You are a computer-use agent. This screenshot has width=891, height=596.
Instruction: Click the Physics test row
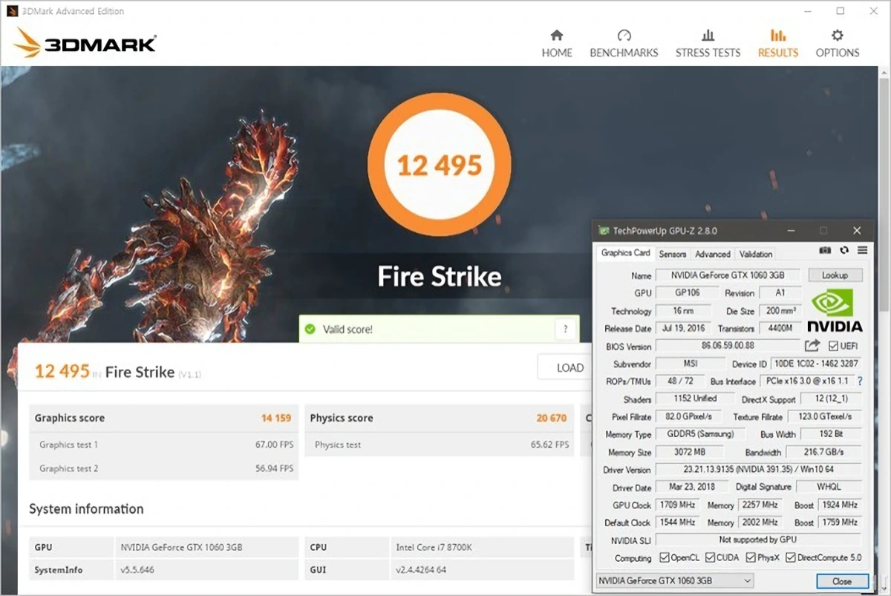coord(440,445)
